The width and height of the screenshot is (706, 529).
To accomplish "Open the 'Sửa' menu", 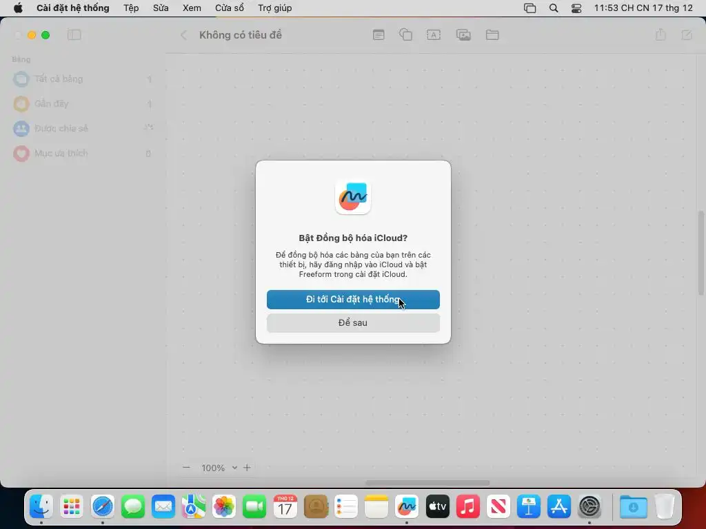I will coord(161,8).
